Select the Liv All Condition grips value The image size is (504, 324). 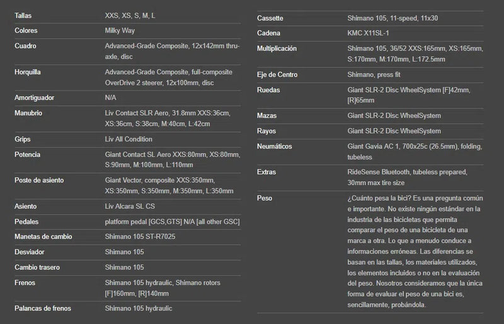coord(129,139)
